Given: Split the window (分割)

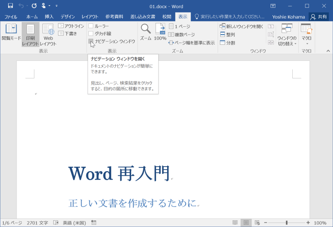Looking at the screenshot, I should (x=227, y=43).
